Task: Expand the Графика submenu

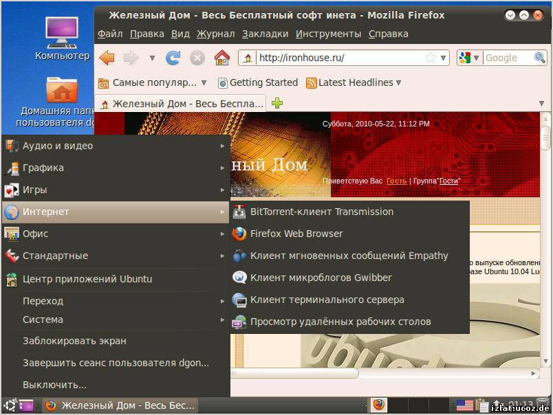Action: [x=116, y=168]
